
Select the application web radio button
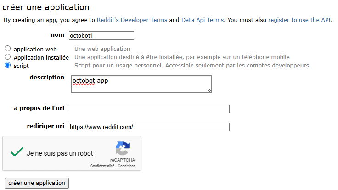[7, 49]
